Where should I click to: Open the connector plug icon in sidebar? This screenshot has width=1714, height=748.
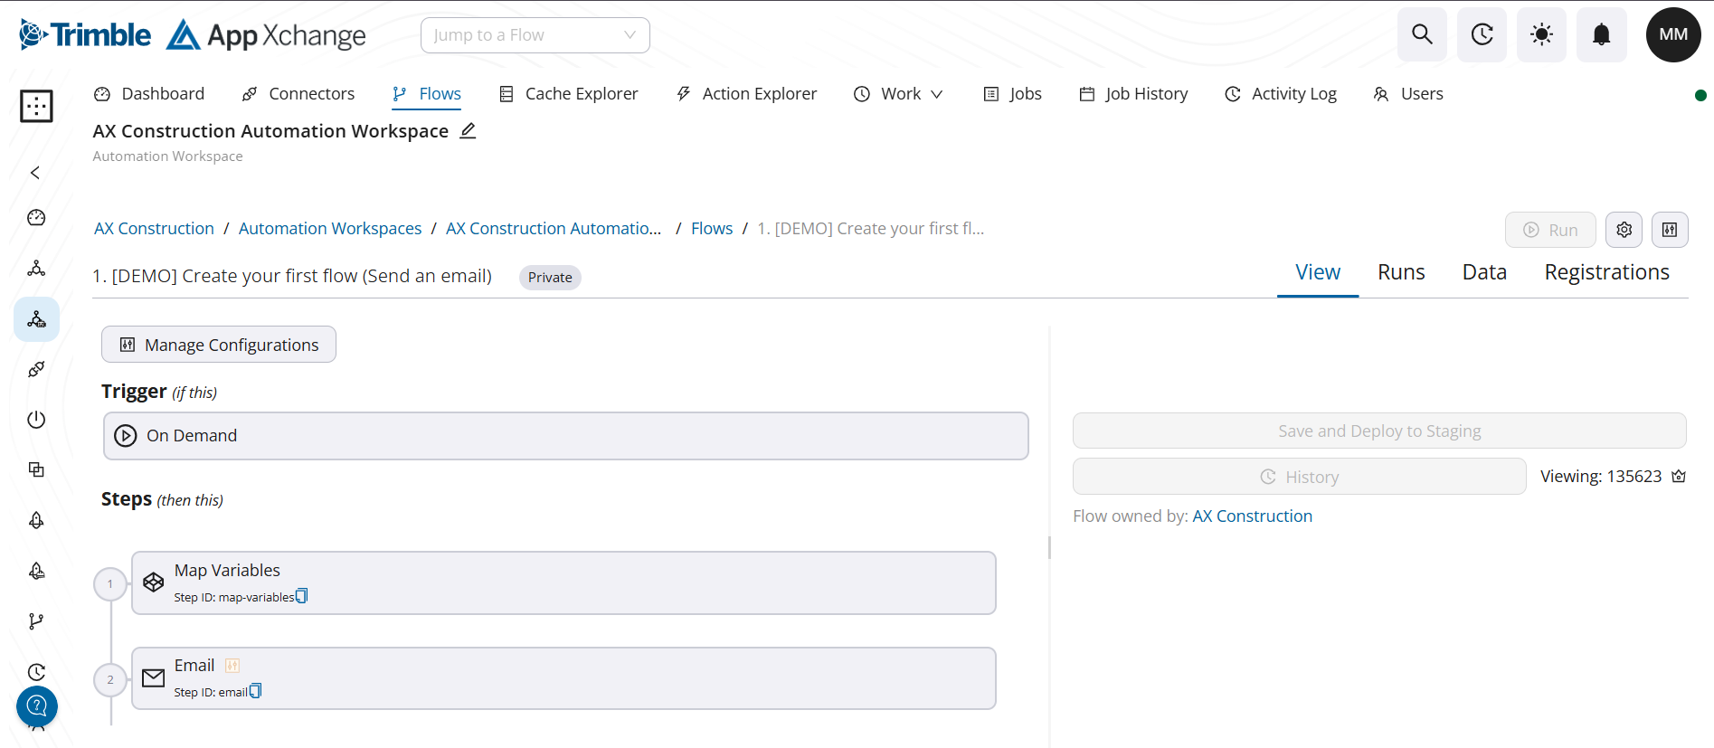point(36,369)
